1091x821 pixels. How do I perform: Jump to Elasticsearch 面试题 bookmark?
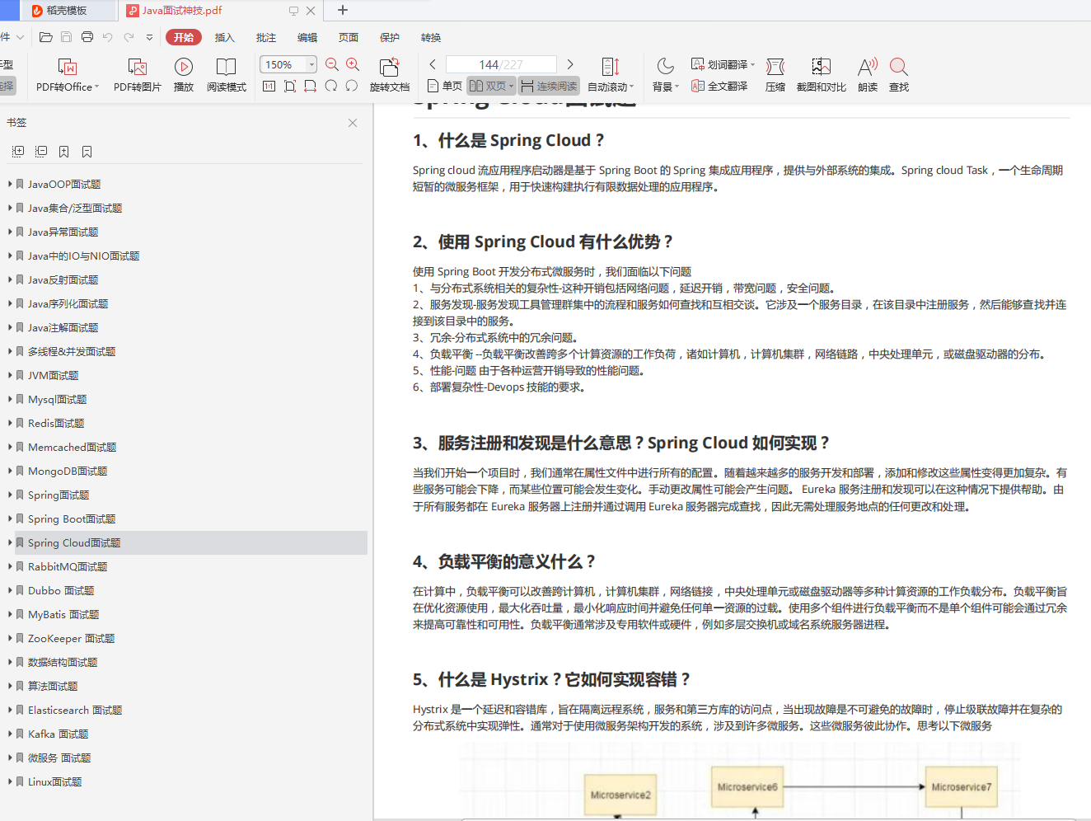tap(75, 710)
